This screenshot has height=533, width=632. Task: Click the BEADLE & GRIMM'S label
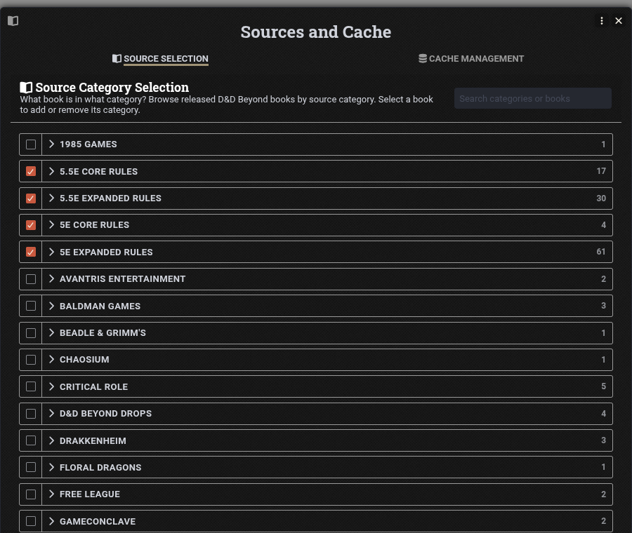coord(103,333)
